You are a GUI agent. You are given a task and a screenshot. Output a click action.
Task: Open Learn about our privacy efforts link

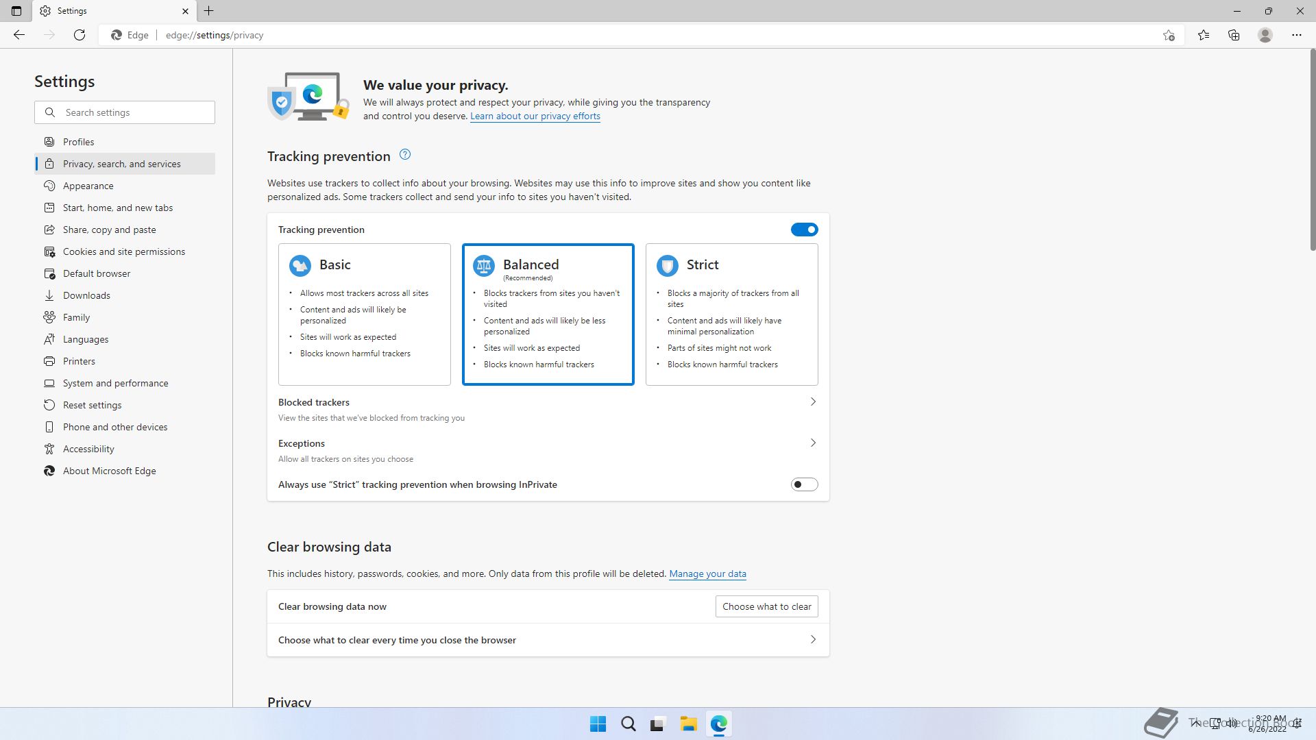coord(535,116)
